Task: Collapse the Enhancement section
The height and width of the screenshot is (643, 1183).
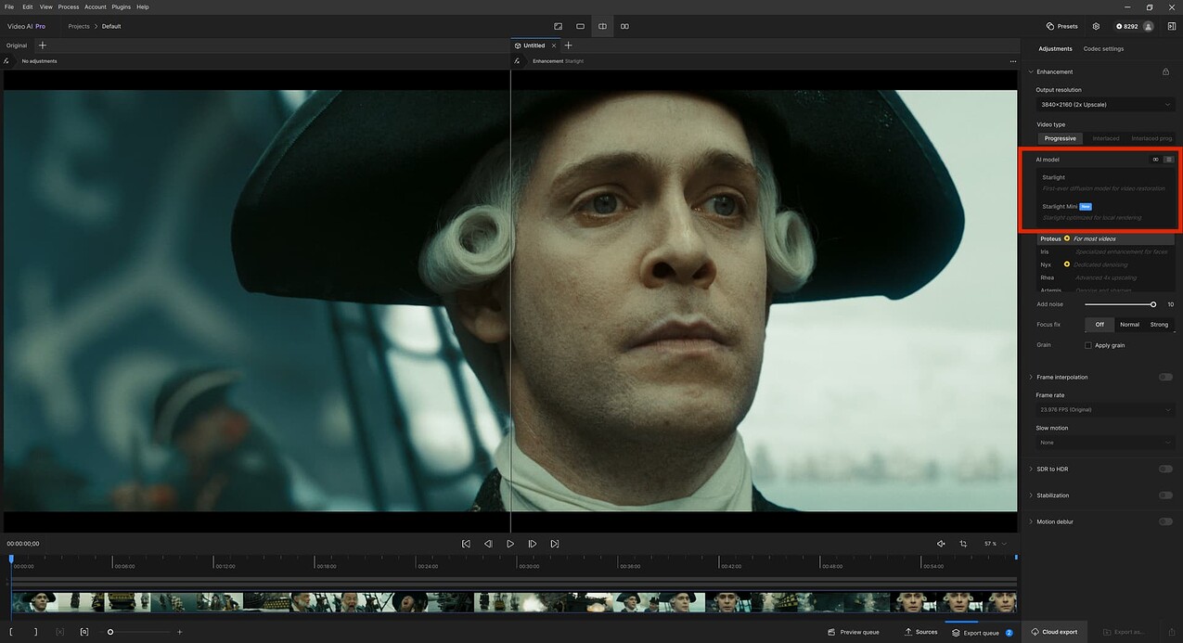Action: pos(1031,71)
